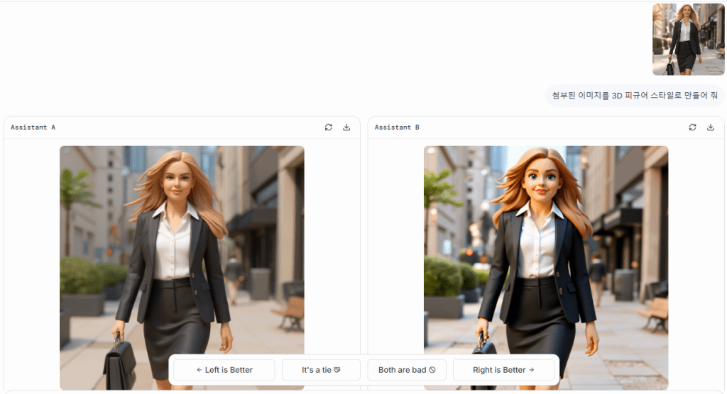Image resolution: width=727 pixels, height=394 pixels.
Task: Click the Korean prompt message bubble
Action: [x=635, y=95]
